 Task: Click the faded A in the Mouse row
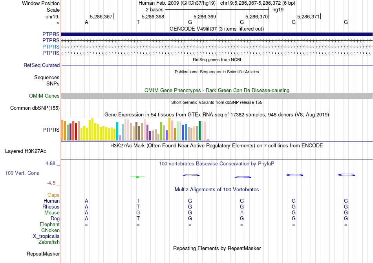(242, 213)
